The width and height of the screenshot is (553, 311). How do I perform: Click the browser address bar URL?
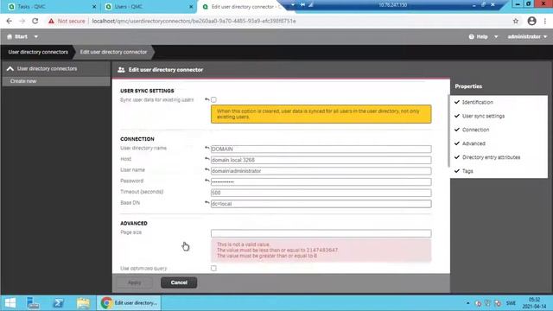coord(194,21)
